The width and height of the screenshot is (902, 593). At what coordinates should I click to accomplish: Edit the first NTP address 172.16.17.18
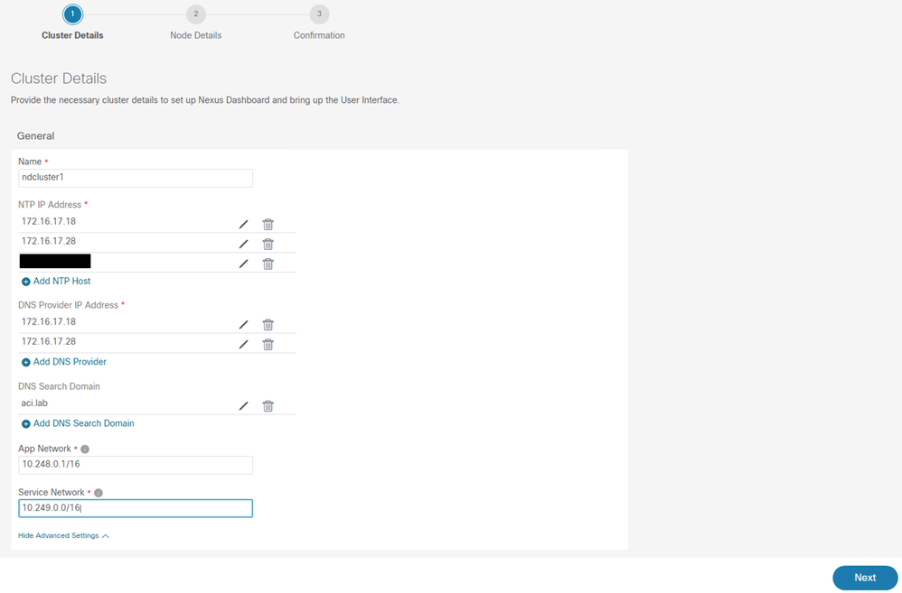click(x=243, y=224)
